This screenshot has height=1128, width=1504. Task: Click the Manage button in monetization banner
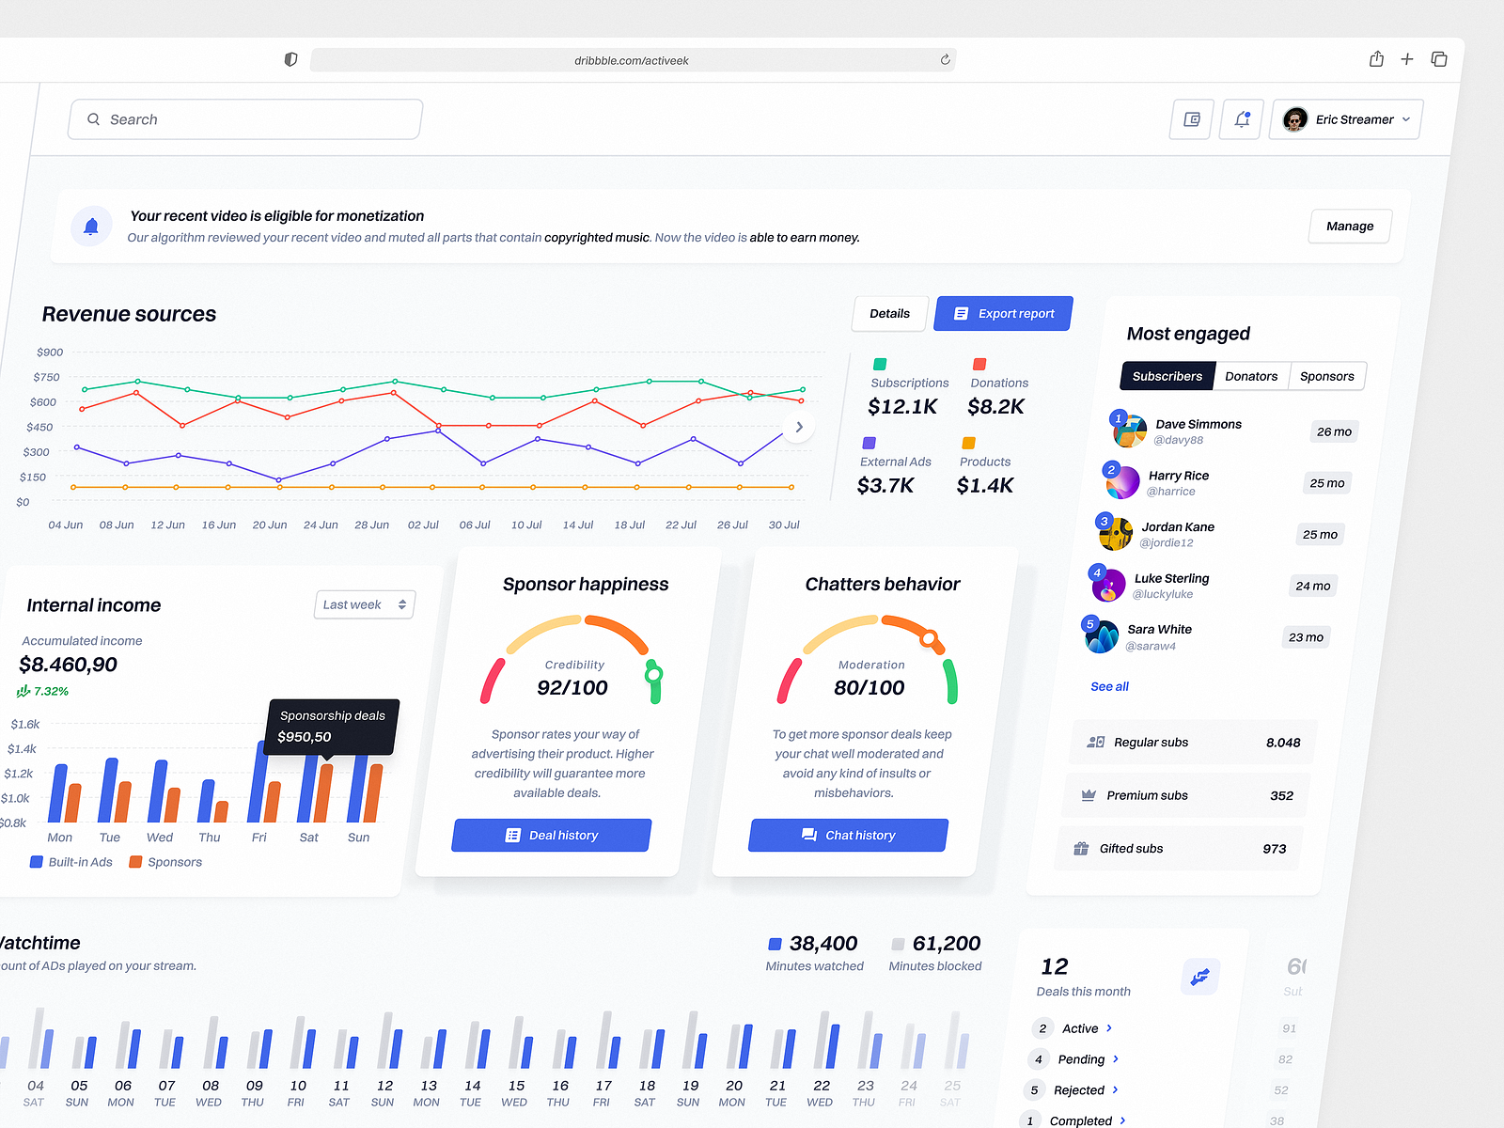pos(1349,226)
